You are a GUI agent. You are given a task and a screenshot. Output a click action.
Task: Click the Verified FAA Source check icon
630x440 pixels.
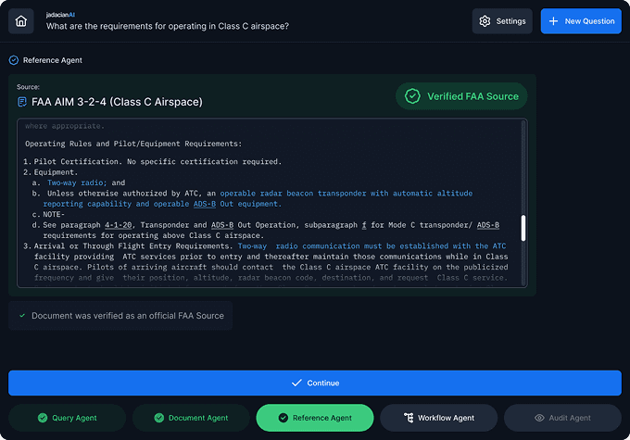coord(412,96)
